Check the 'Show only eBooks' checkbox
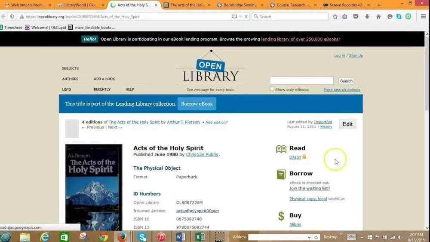Image resolution: width=430 pixels, height=242 pixels. pos(272,89)
